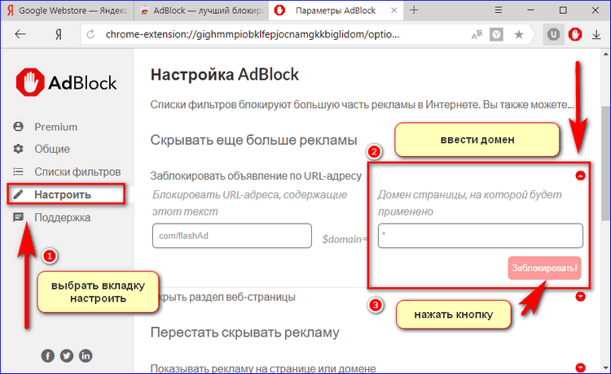Viewport: 611px width, 374px height.
Task: Click the page translate icon
Action: [477, 35]
